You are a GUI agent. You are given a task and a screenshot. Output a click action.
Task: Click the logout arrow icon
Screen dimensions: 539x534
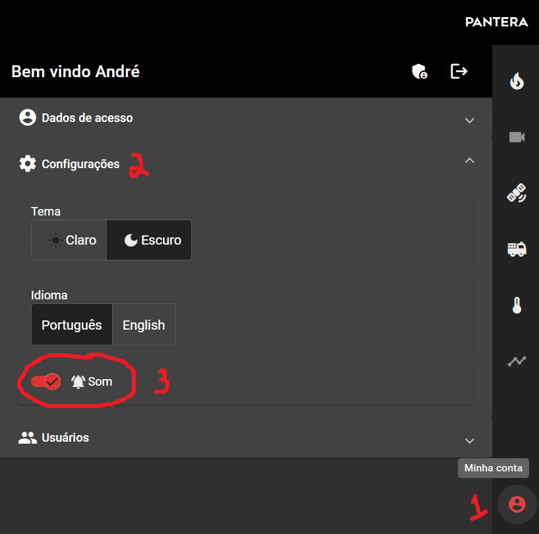459,71
